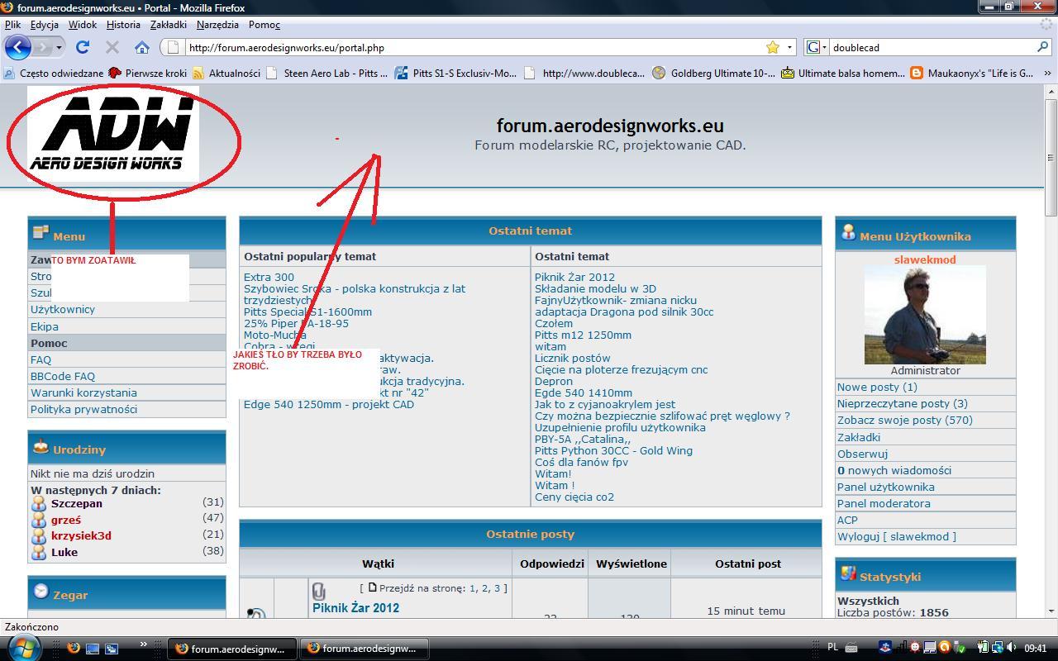Open the Windows Start orb
Image resolution: width=1058 pixels, height=661 pixels.
click(24, 647)
